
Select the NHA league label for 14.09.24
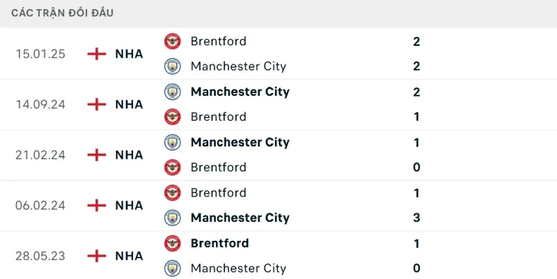(x=129, y=105)
